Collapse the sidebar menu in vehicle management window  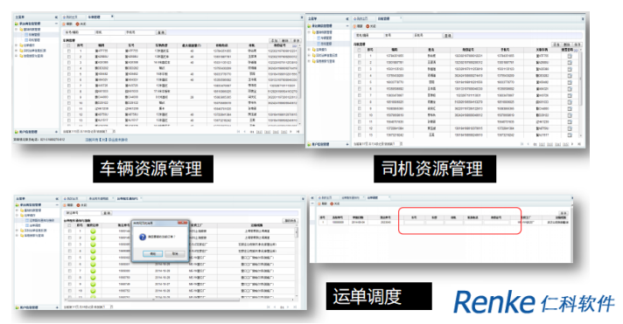point(56,17)
